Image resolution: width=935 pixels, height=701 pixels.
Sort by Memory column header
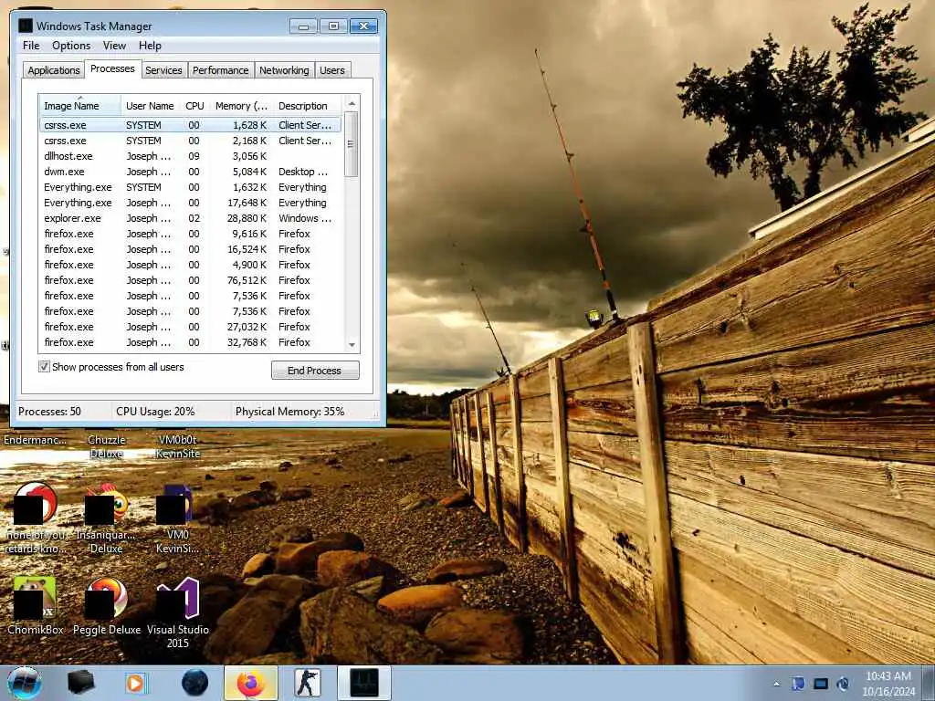point(241,106)
